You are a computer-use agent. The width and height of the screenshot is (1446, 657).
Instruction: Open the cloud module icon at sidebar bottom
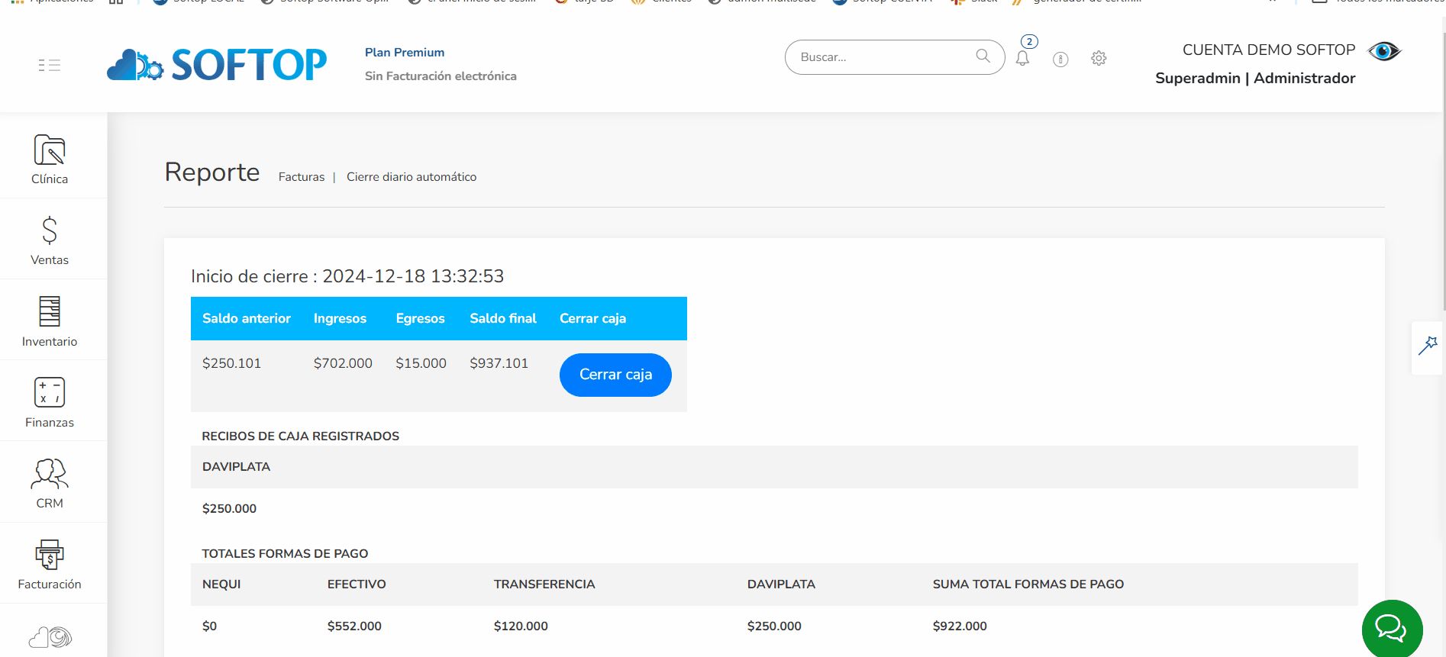point(50,637)
